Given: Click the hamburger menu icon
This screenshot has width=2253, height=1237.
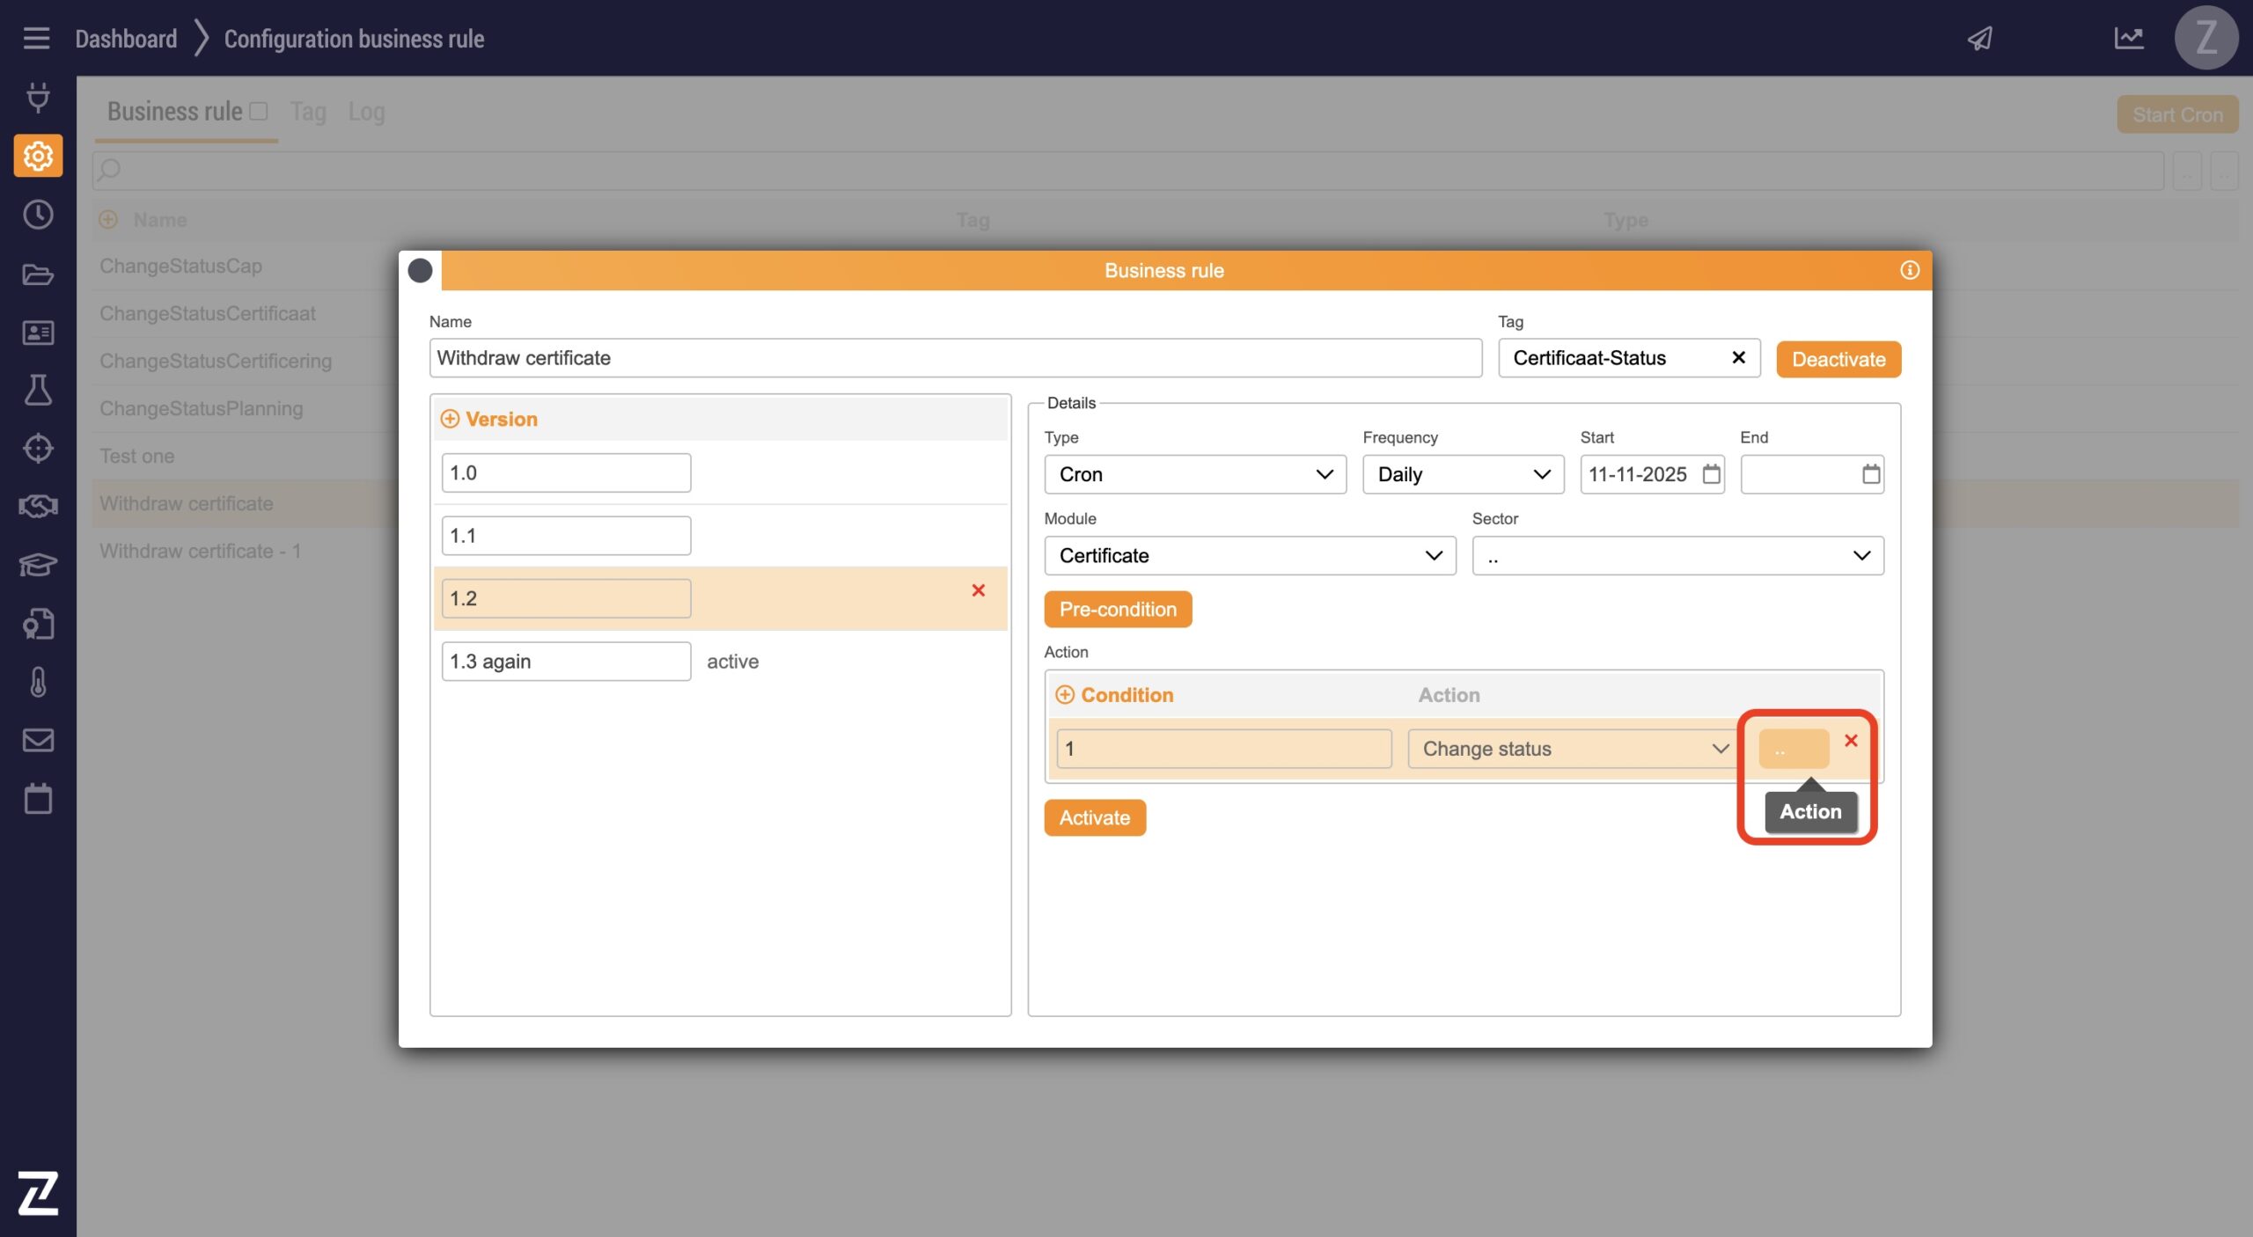Looking at the screenshot, I should click(x=36, y=38).
